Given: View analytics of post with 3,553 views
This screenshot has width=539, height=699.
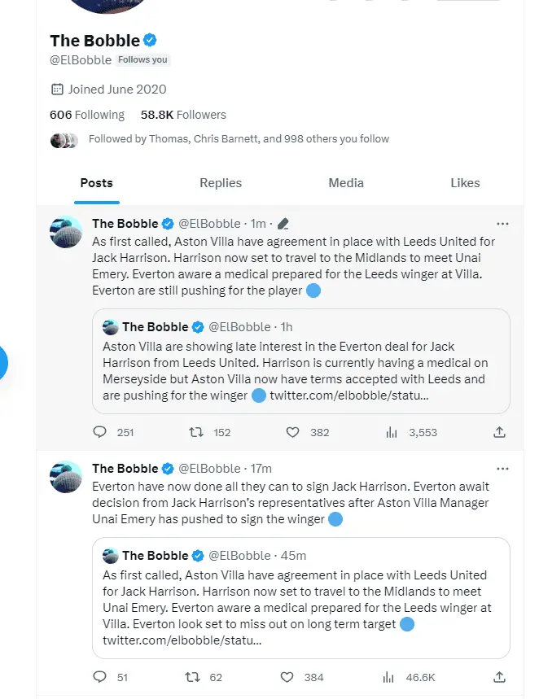Looking at the screenshot, I should (x=392, y=432).
